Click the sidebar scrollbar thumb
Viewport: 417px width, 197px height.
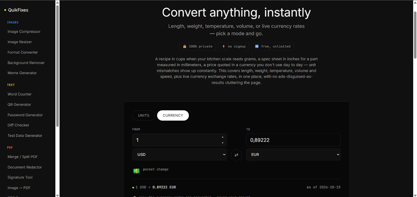click(57, 66)
